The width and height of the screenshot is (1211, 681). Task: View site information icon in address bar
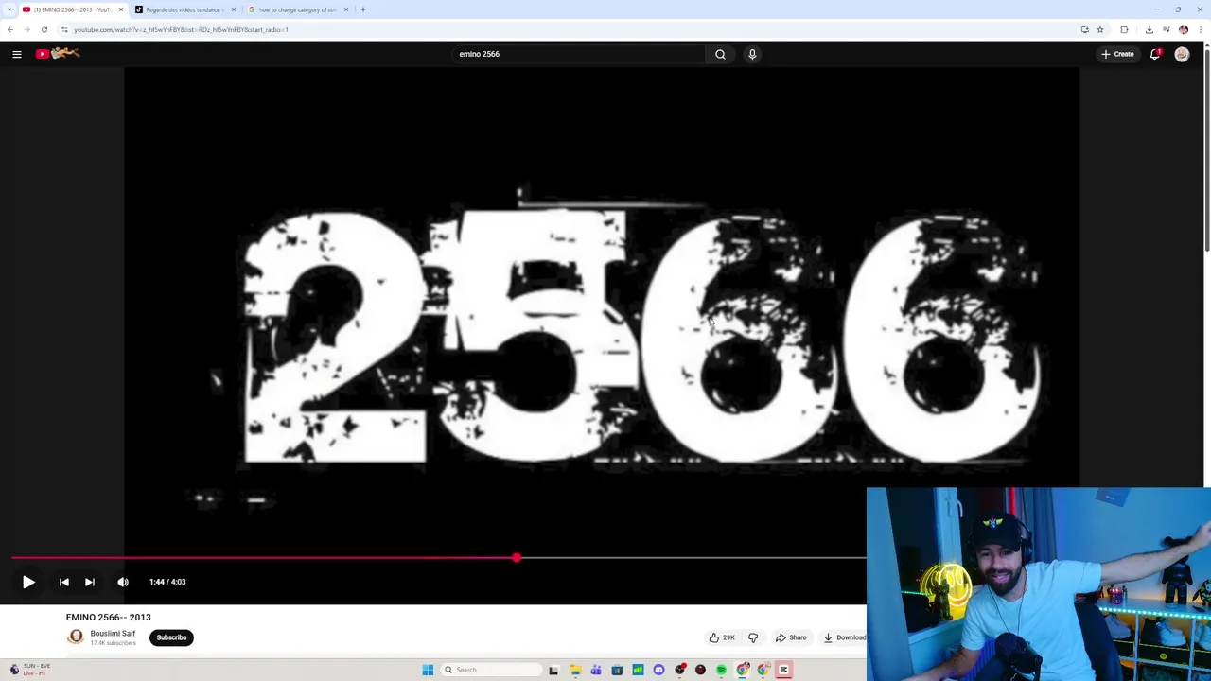(64, 29)
